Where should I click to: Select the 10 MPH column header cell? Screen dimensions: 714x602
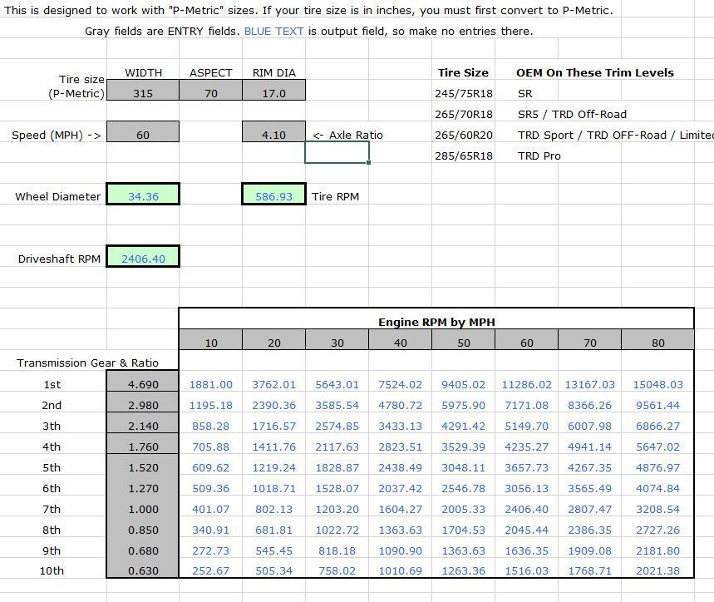point(210,342)
